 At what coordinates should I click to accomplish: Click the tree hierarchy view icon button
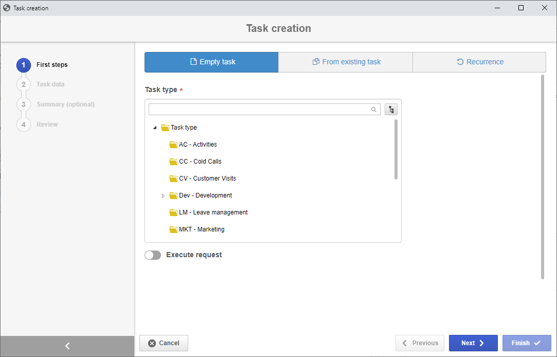[x=391, y=110]
